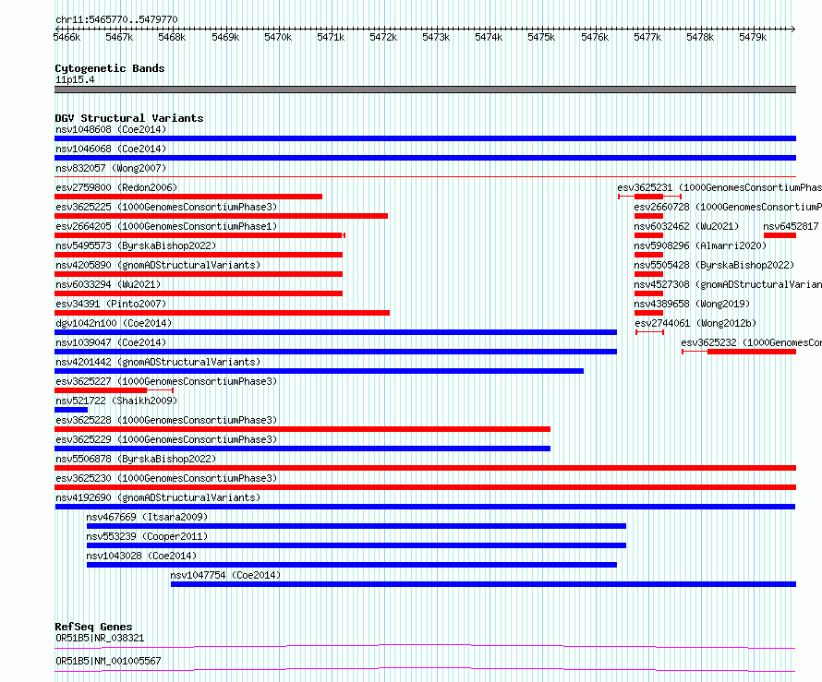Open nsv6452817 variant label
822x682 pixels.
pyautogui.click(x=791, y=226)
